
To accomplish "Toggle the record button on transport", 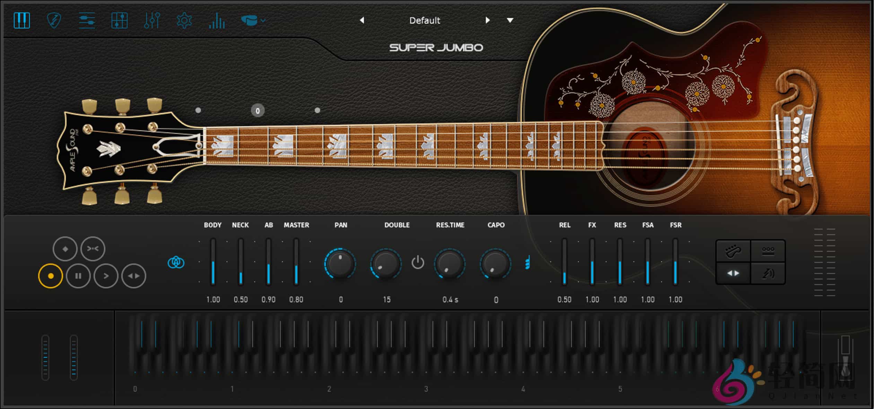I will coord(51,276).
